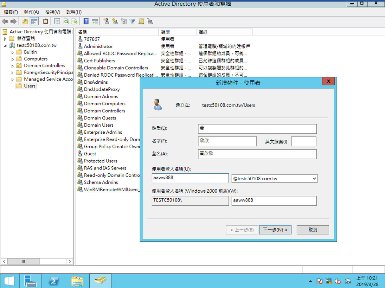385x288 pixels.
Task: Open Windows PowerShell from the taskbar
Action: tap(54, 281)
